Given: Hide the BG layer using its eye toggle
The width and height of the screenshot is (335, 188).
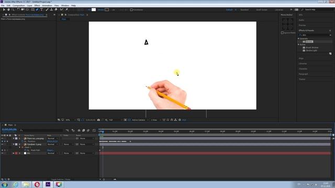Looking at the screenshot, I should click(2, 153).
